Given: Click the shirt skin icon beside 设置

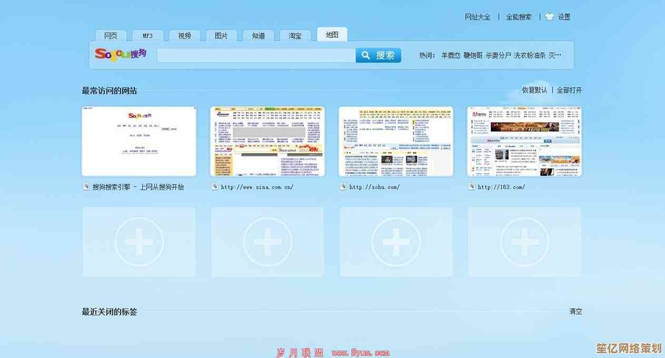Looking at the screenshot, I should (550, 17).
